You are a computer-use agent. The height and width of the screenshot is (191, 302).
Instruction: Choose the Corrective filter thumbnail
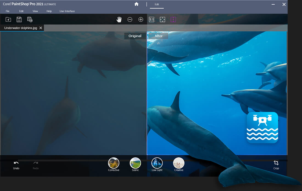tap(114, 163)
